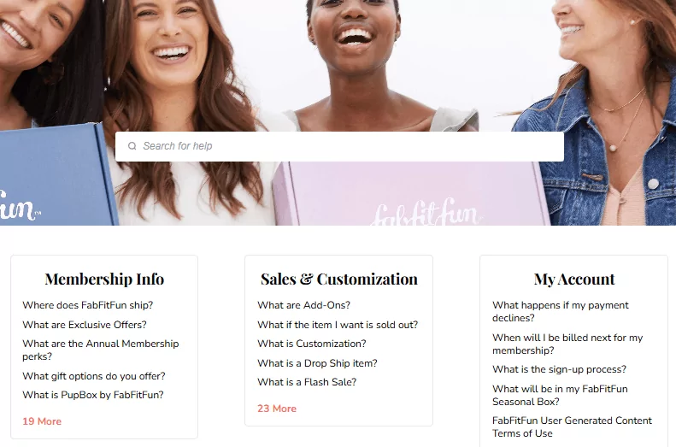
Task: Open What is the sign-up process?
Action: pos(559,369)
